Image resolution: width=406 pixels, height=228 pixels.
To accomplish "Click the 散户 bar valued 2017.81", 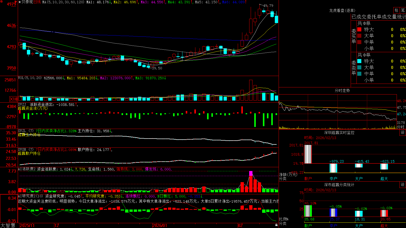I will click(308, 154).
